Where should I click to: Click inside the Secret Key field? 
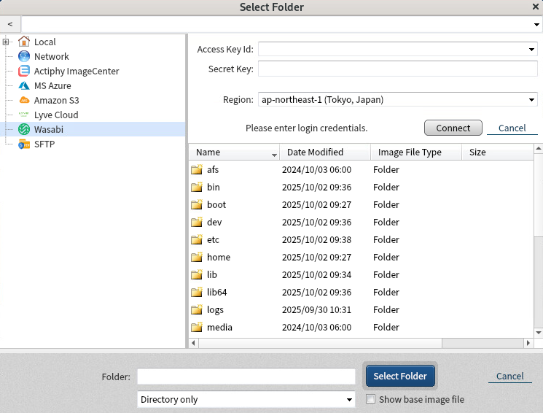[x=397, y=69]
